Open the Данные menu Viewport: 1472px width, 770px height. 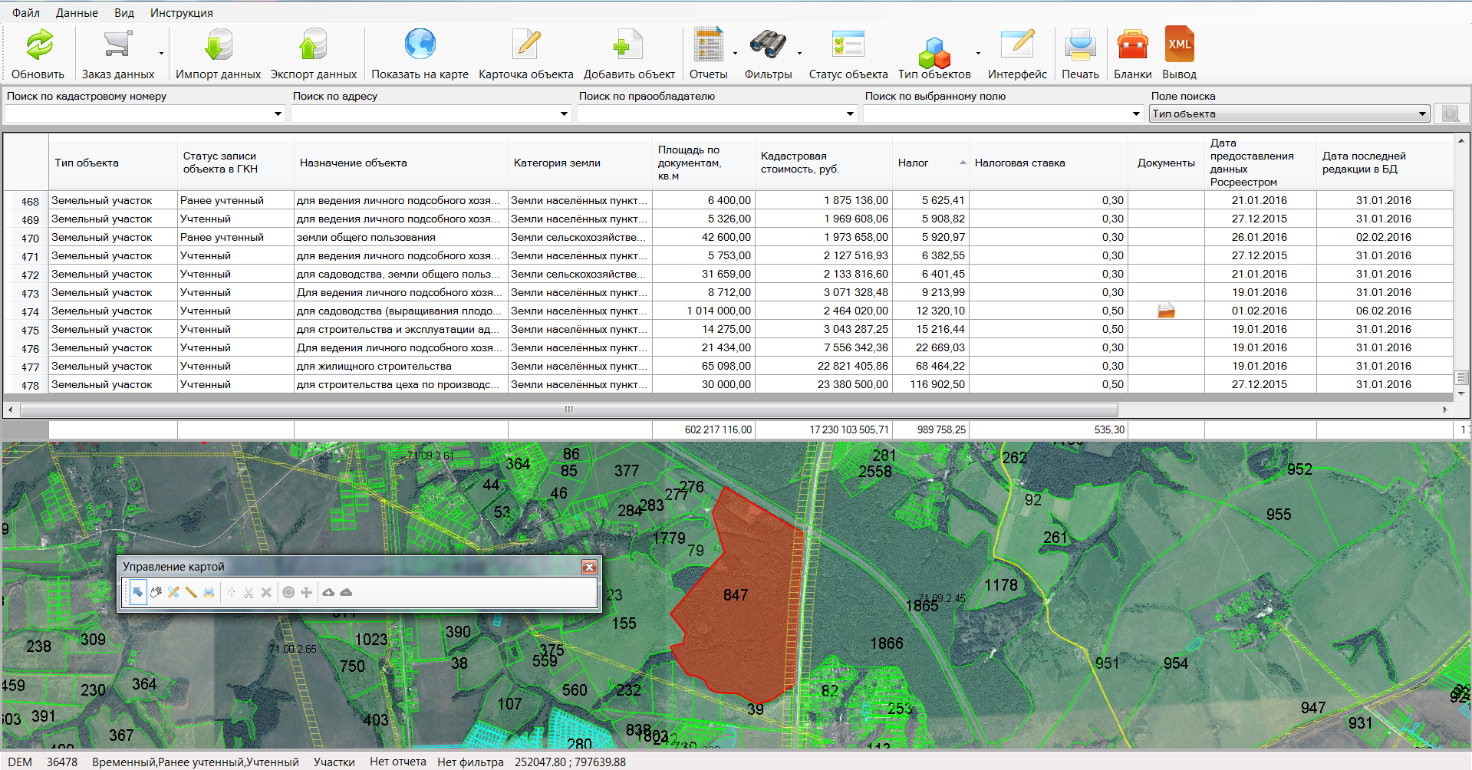coord(77,13)
